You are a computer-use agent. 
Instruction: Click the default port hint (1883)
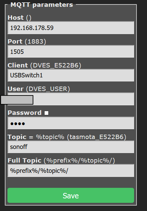tap(35, 42)
